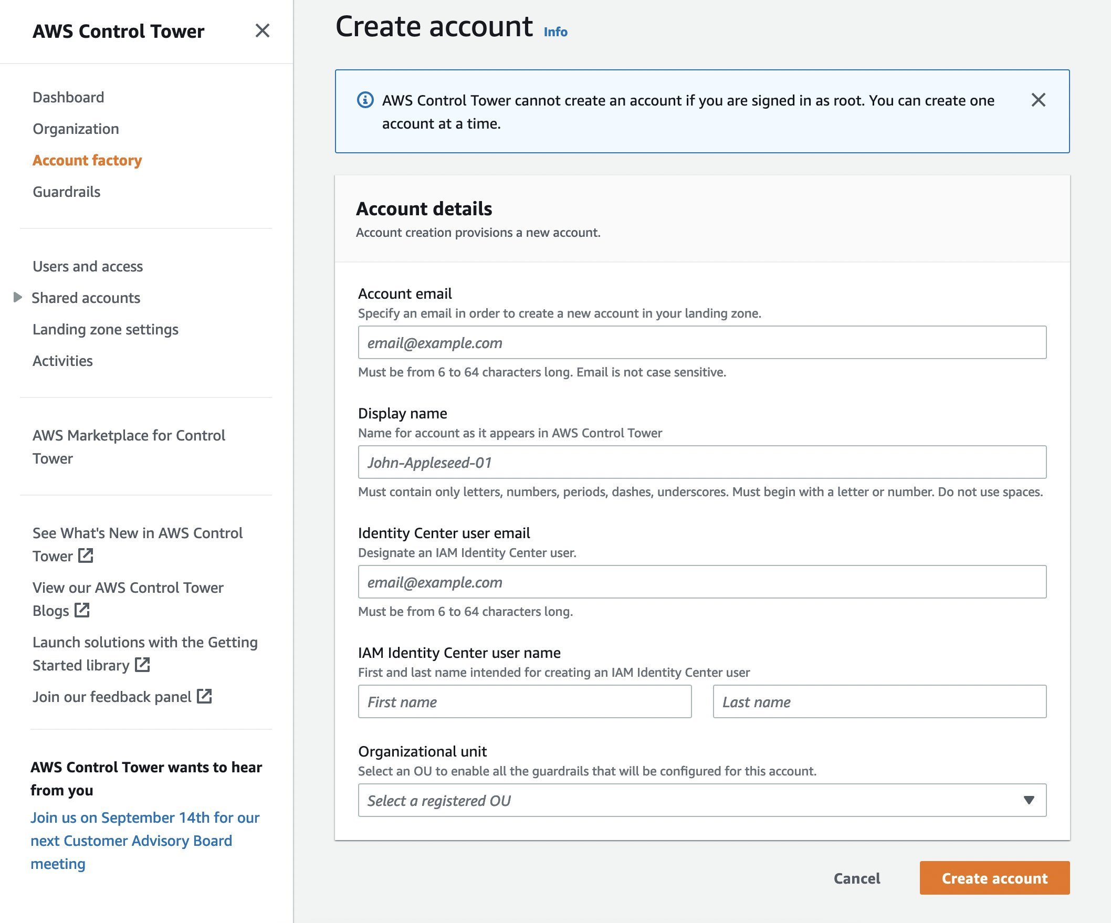The width and height of the screenshot is (1111, 923).
Task: Open the Info link beside Create account title
Action: (x=555, y=32)
